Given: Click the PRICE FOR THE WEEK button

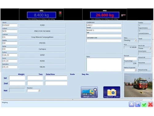Looking at the screenshot, I should point(42,31).
